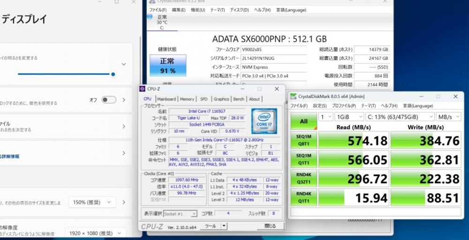
Task: Click the CrystalDiskMark title bar icon
Action: [294, 97]
